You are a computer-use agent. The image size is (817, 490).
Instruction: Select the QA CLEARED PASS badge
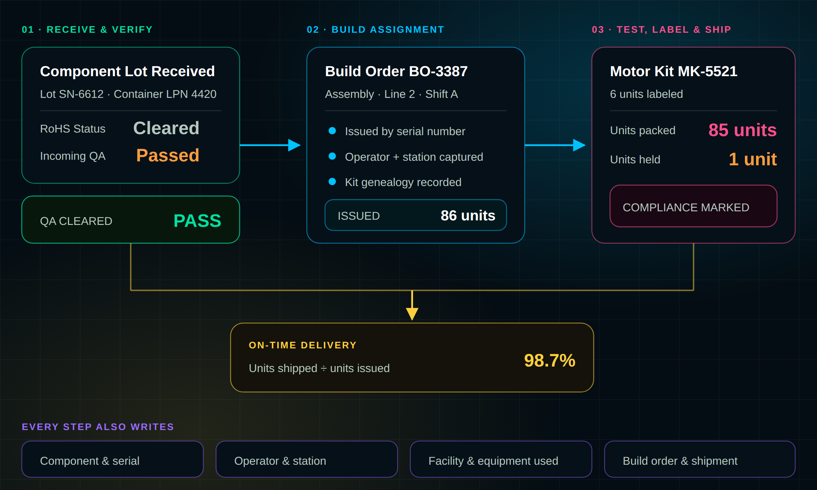[131, 220]
